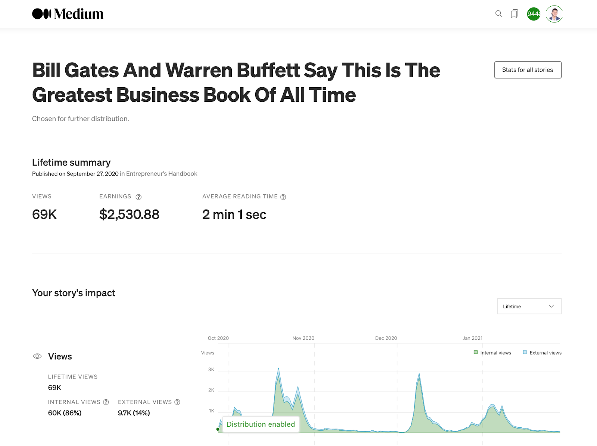The image size is (597, 446).
Task: Click the Medium logo
Action: tap(68, 14)
